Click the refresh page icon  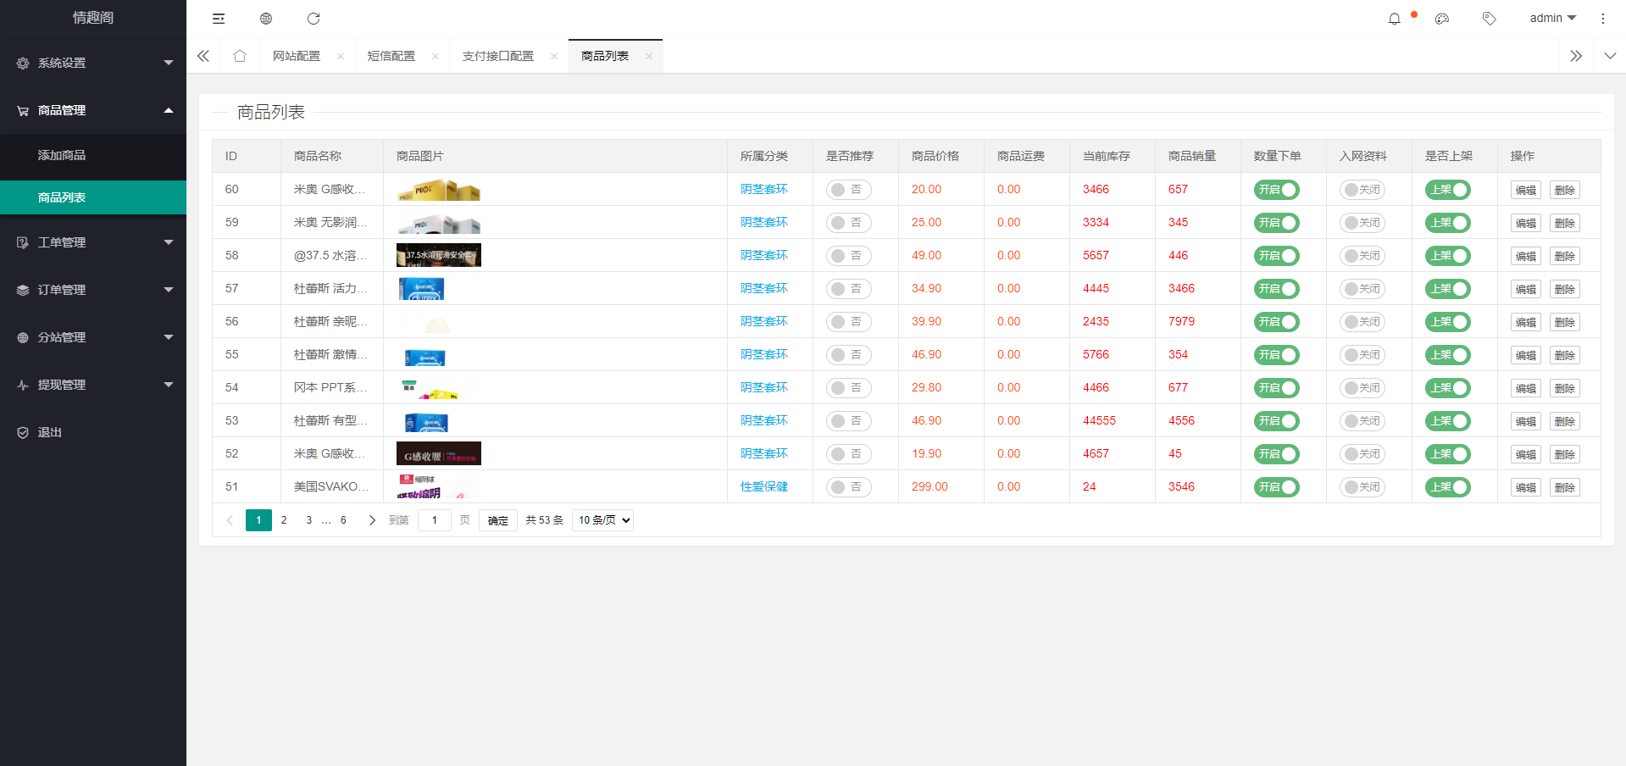pyautogui.click(x=314, y=19)
